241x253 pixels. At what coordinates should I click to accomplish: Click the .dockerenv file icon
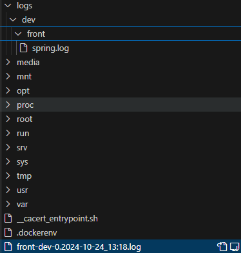point(8,232)
